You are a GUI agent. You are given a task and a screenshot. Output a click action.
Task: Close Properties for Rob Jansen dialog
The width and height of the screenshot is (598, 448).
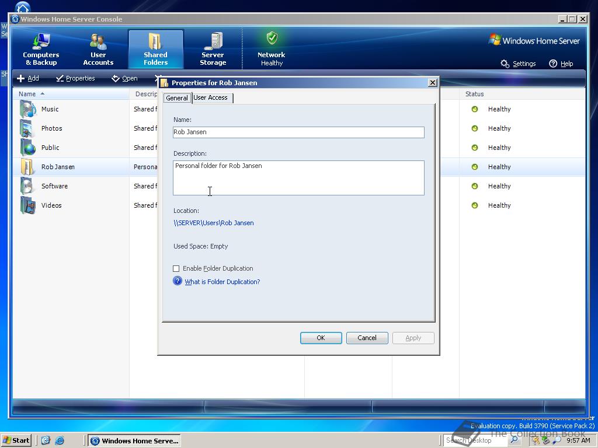(433, 83)
